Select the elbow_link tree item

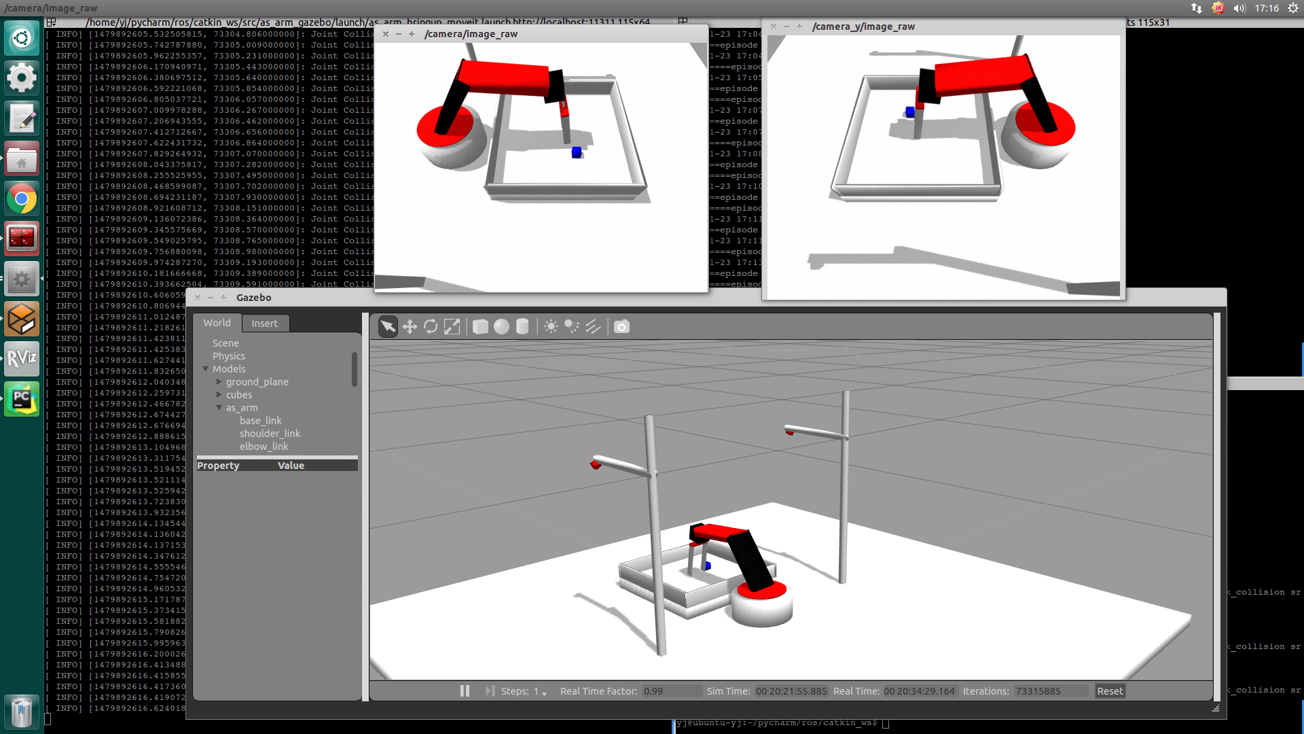click(264, 445)
